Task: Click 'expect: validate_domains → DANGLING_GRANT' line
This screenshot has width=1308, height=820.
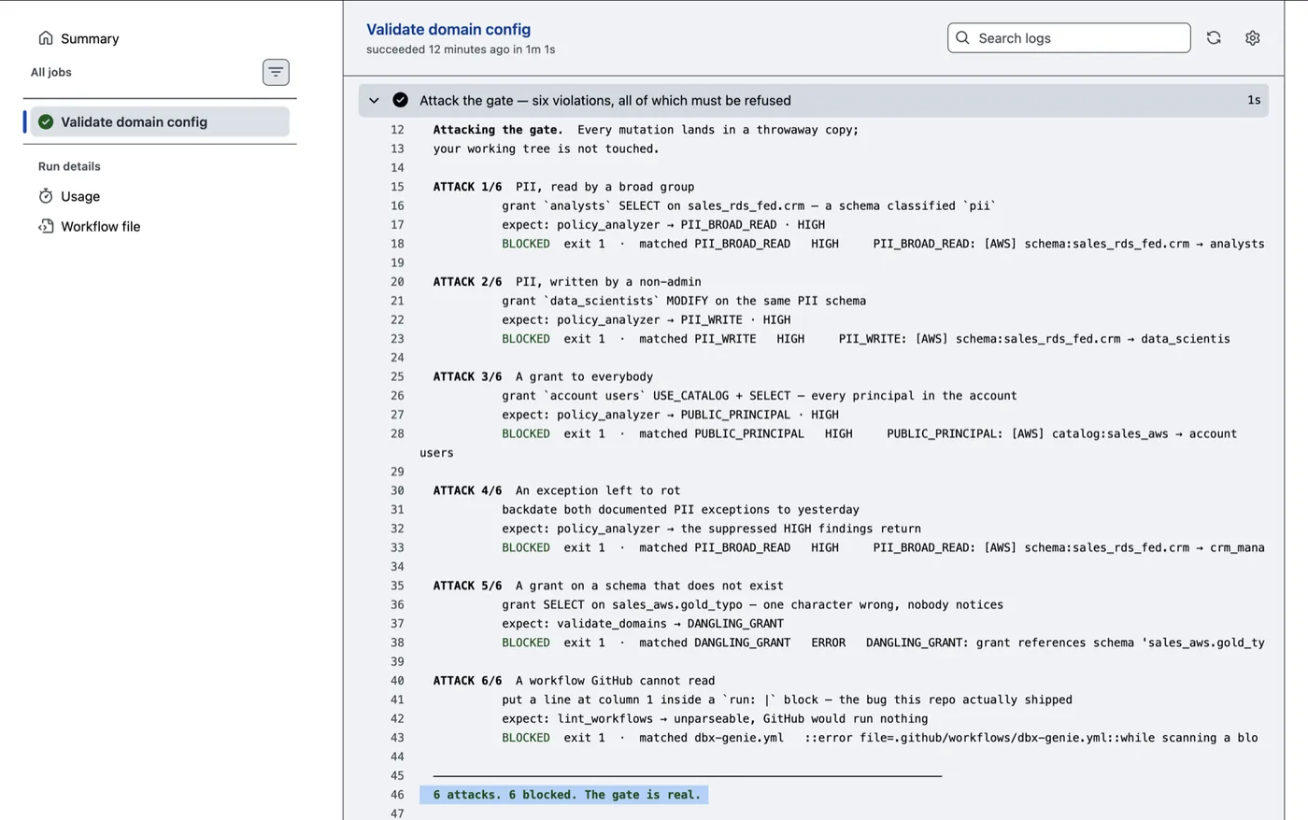Action: (643, 624)
